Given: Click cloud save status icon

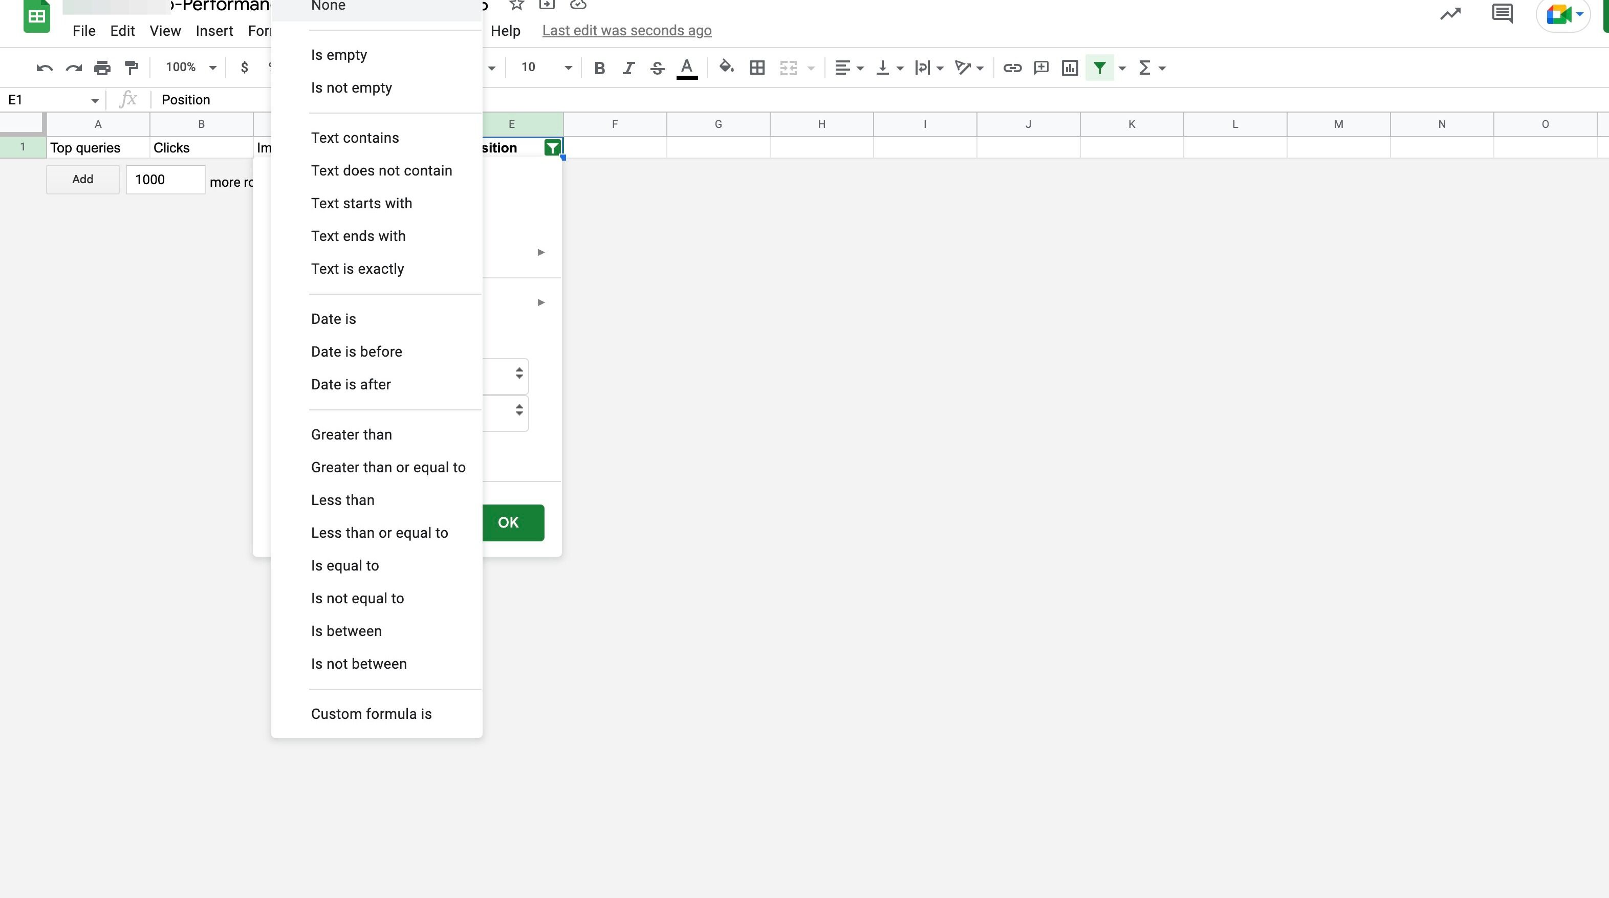Looking at the screenshot, I should point(578,5).
